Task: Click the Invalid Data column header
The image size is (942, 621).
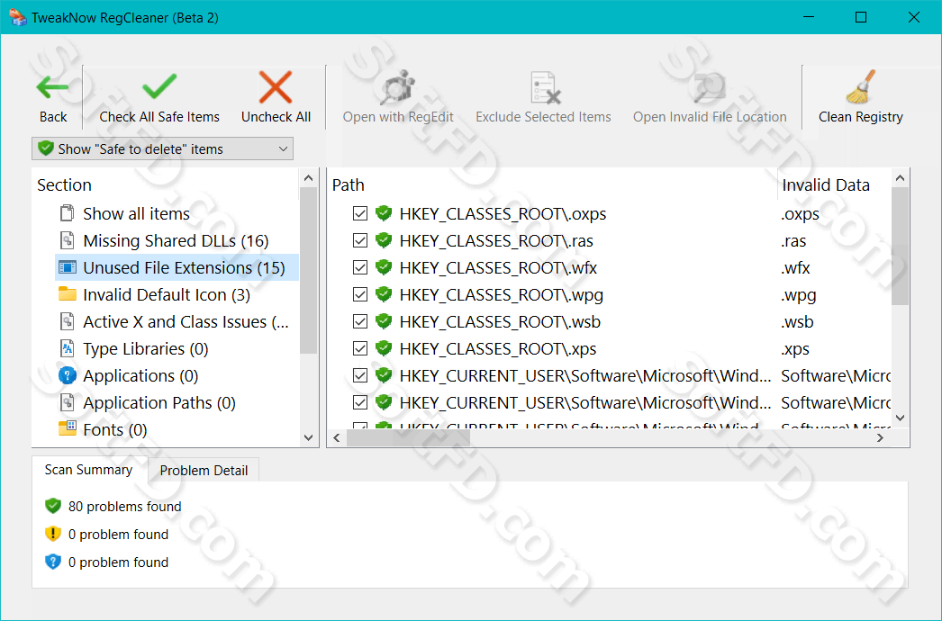Action: tap(826, 185)
